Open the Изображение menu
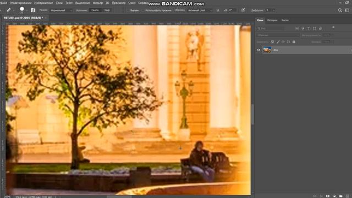 [43, 3]
